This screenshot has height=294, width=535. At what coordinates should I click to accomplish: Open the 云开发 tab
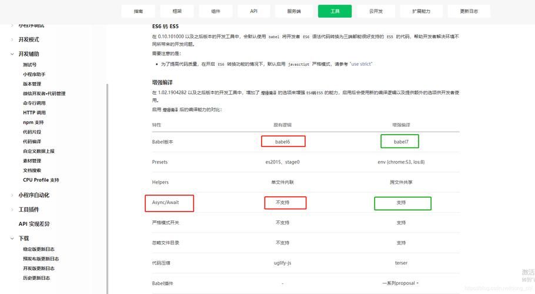376,11
